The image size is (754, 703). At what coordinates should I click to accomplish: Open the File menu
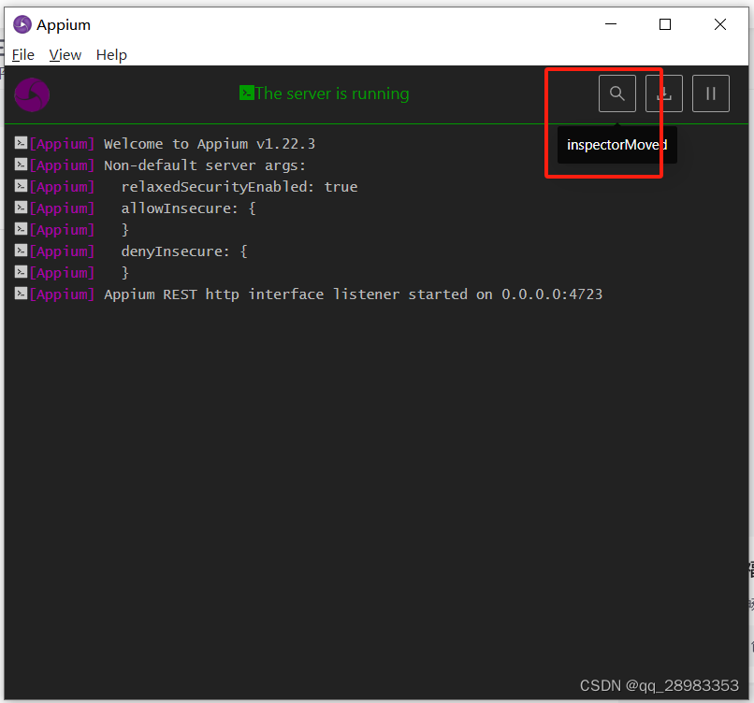pos(22,54)
